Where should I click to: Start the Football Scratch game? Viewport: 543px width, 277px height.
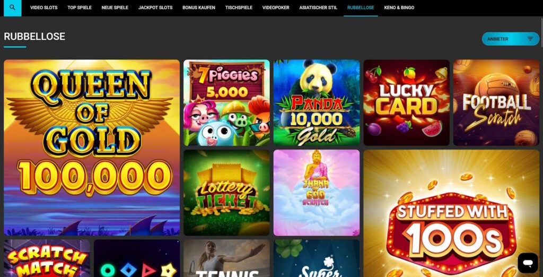496,102
